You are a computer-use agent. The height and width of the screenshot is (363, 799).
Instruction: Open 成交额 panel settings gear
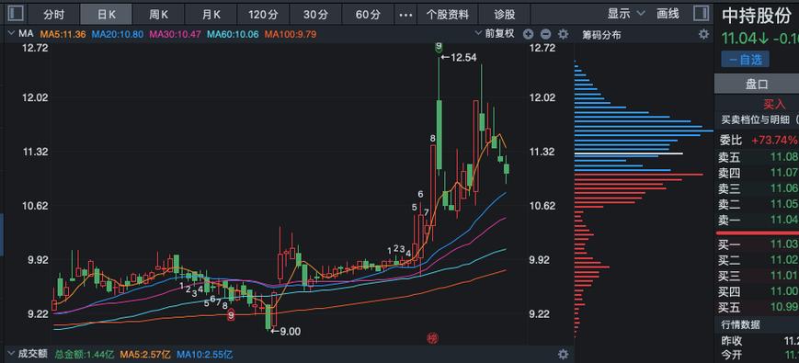pyautogui.click(x=563, y=354)
